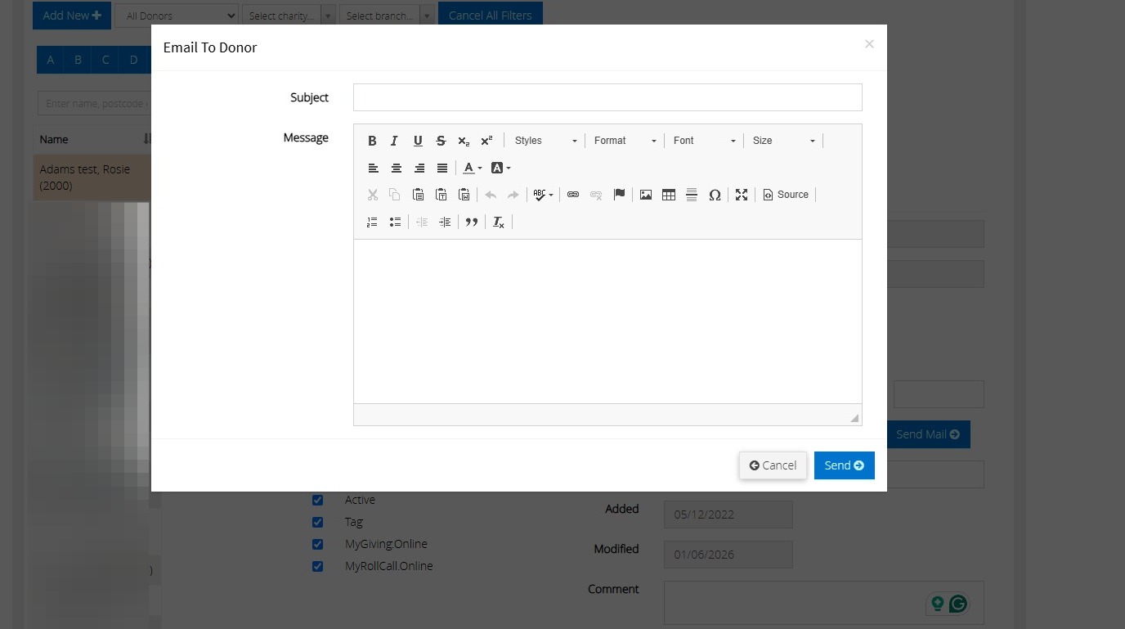Open the text color picker

[473, 168]
